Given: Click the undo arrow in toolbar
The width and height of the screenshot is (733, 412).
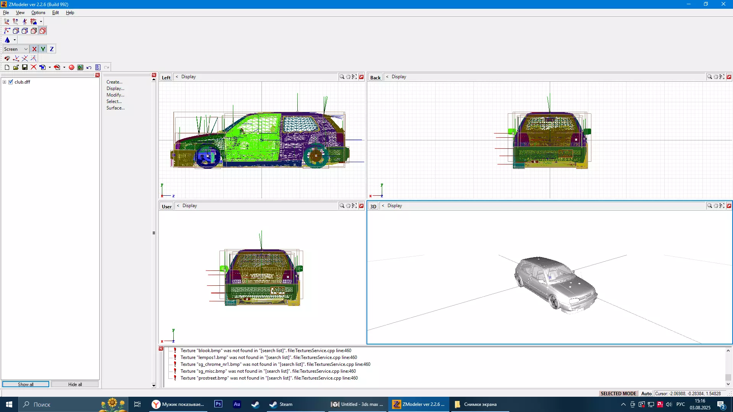Looking at the screenshot, I should tap(89, 68).
